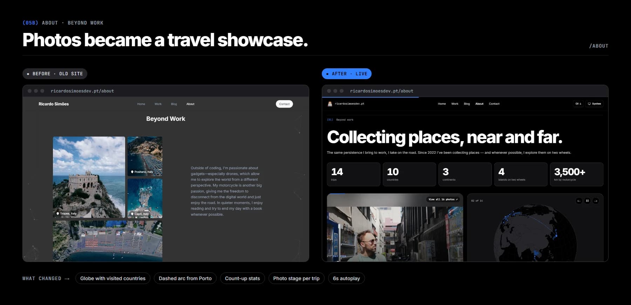Click the ricardosimoesdev.pt brand text in new header
Screen dimensions: 631x305
click(350, 104)
